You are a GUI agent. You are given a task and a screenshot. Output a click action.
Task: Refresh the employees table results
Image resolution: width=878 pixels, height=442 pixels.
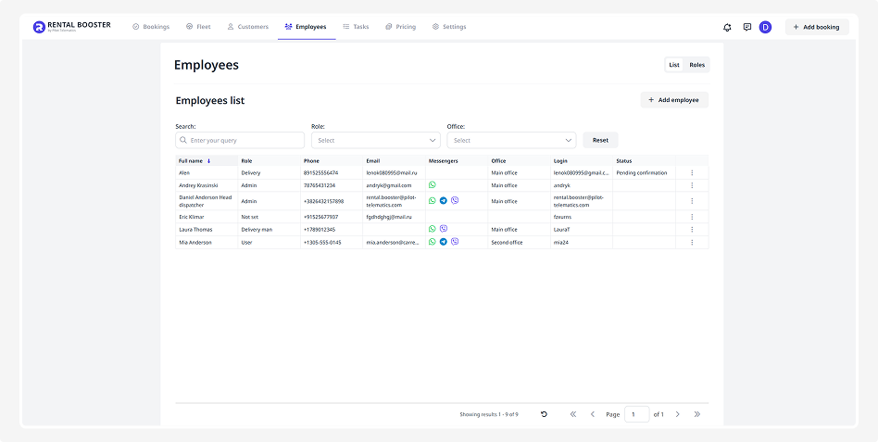[544, 414]
